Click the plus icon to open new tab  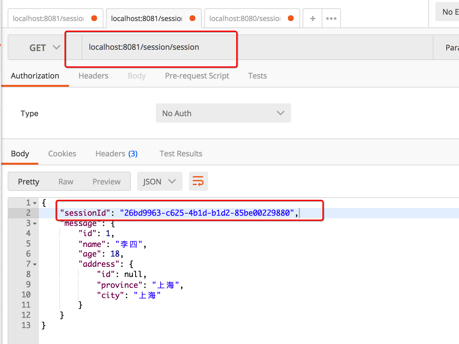click(x=312, y=19)
